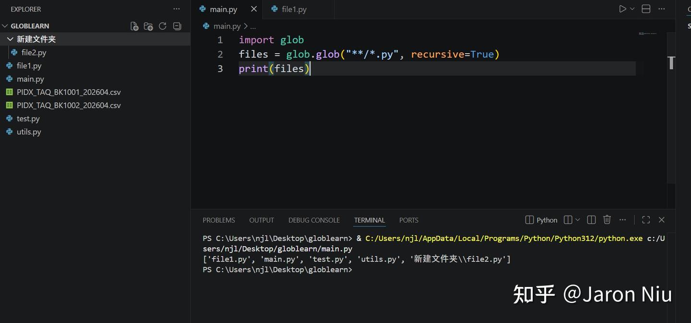Open the DEBUG CONSOLE tab

(314, 220)
